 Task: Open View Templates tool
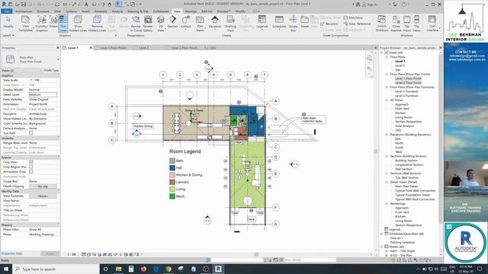tap(25, 24)
